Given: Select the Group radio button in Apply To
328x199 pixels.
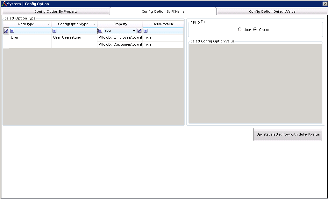Looking at the screenshot, I should (x=255, y=29).
